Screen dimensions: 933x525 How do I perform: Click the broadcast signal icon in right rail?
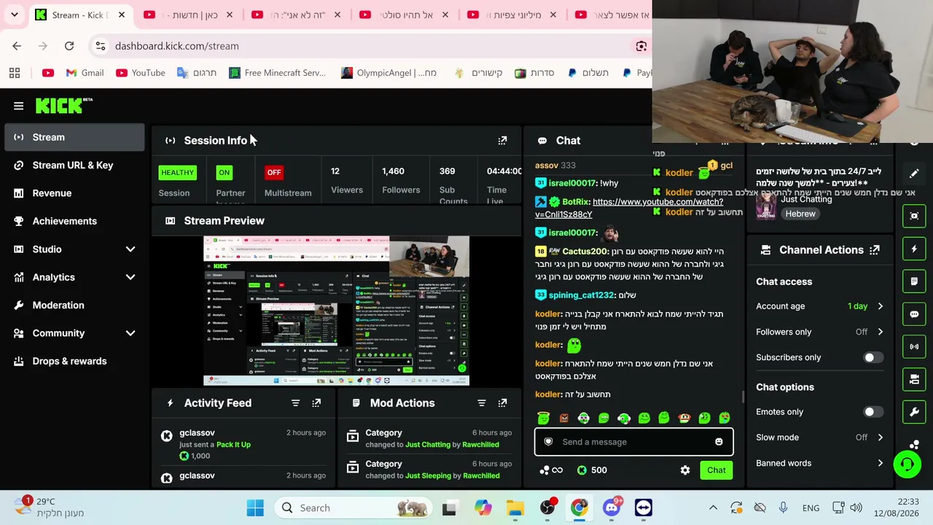click(914, 346)
